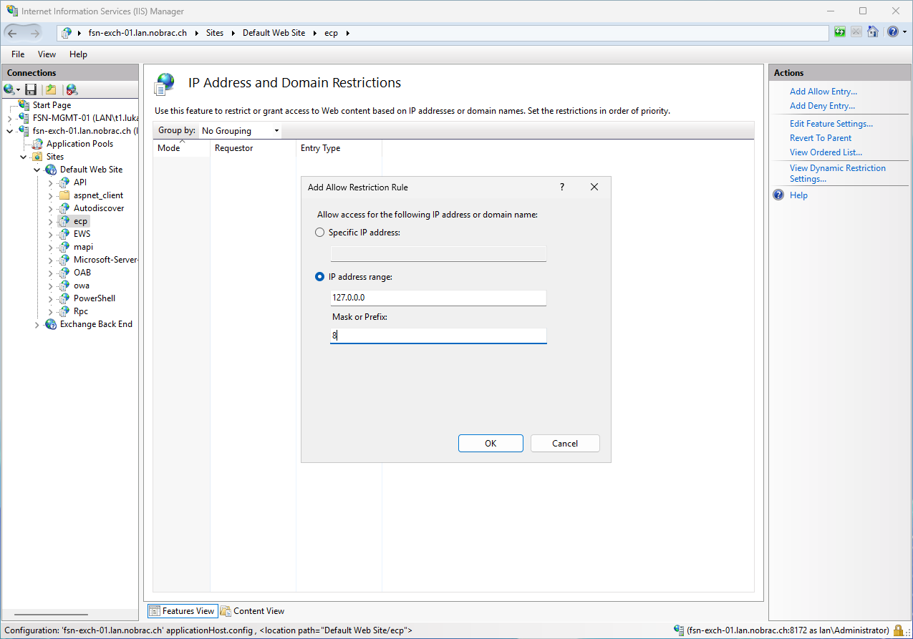Click OK in the restriction rule dialog

click(491, 444)
